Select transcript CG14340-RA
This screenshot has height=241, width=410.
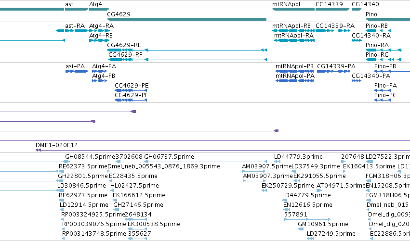357,40
